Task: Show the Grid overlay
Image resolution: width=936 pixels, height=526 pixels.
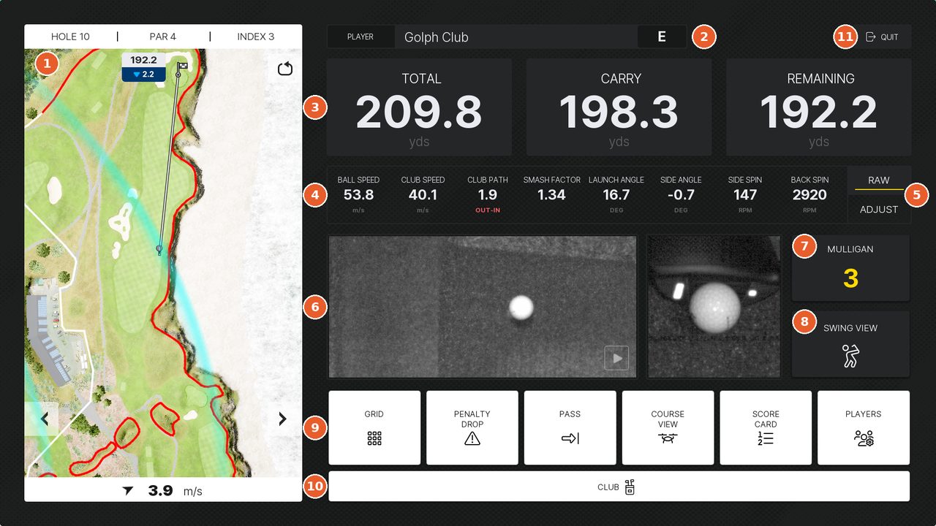Action: [x=374, y=427]
